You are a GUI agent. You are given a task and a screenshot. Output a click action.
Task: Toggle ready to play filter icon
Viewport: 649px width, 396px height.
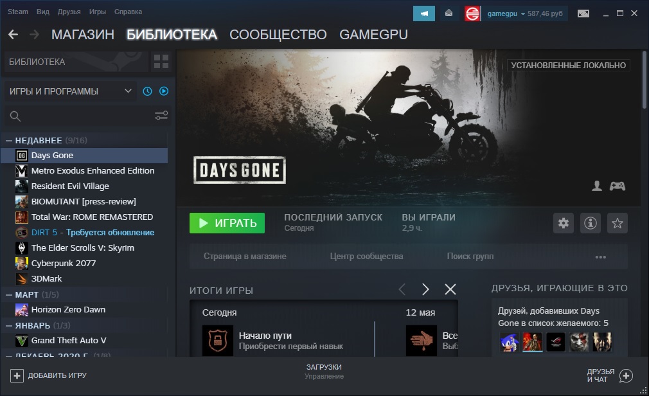pyautogui.click(x=164, y=91)
